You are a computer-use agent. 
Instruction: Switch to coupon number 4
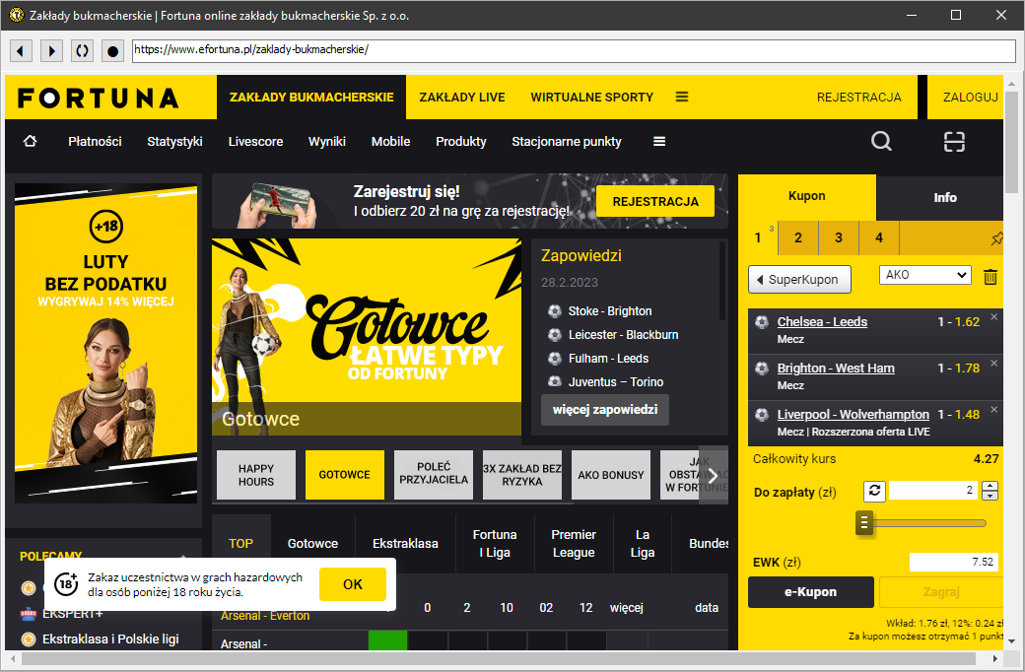coord(879,237)
